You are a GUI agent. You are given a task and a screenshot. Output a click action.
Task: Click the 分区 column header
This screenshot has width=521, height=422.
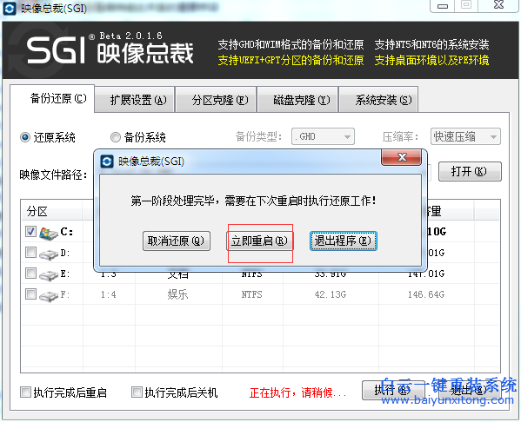coord(52,211)
